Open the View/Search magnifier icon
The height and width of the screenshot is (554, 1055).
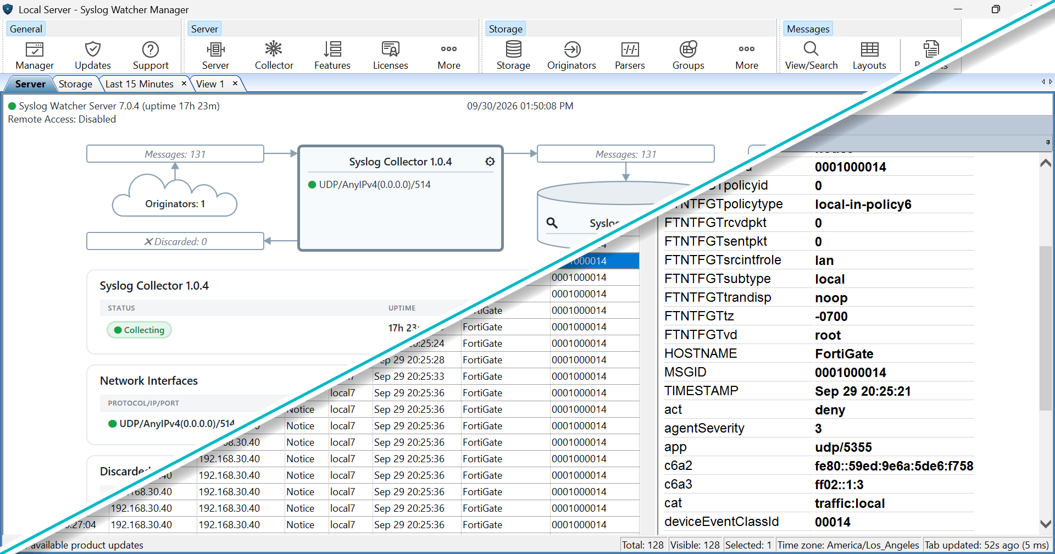(811, 56)
